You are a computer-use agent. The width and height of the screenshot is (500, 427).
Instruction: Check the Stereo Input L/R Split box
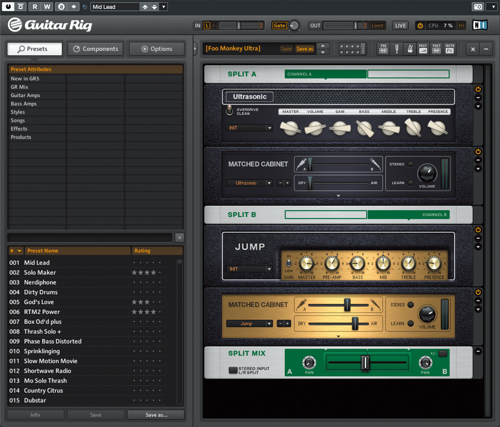coord(233,370)
